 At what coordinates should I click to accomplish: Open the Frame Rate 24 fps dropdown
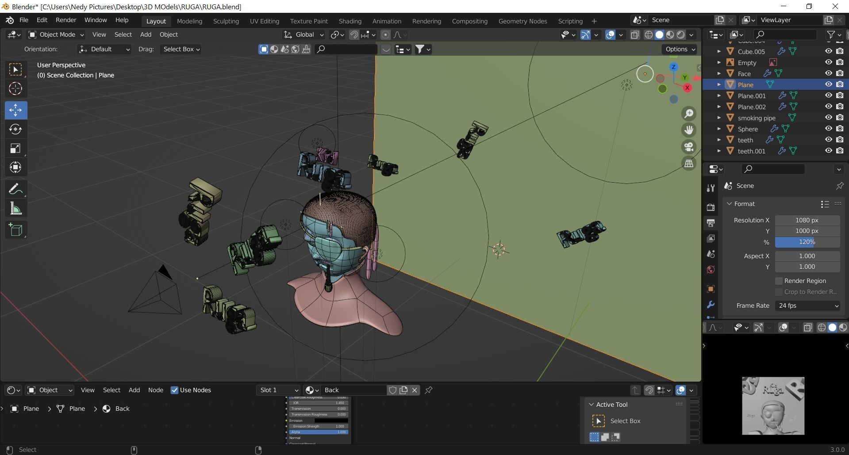point(807,306)
